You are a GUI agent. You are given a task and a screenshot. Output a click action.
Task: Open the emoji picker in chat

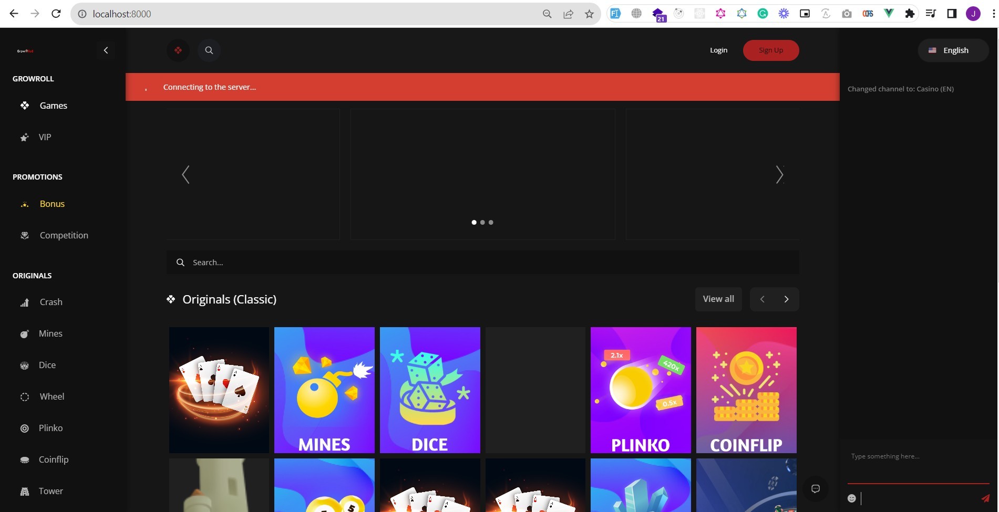852,498
